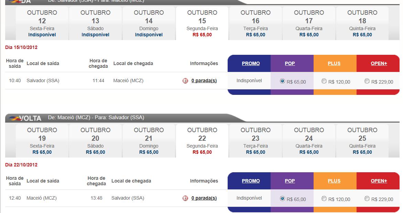The height and width of the screenshot is (213, 403).
Task: Select return PLUS fare R$ 120,00
Action: [324, 199]
